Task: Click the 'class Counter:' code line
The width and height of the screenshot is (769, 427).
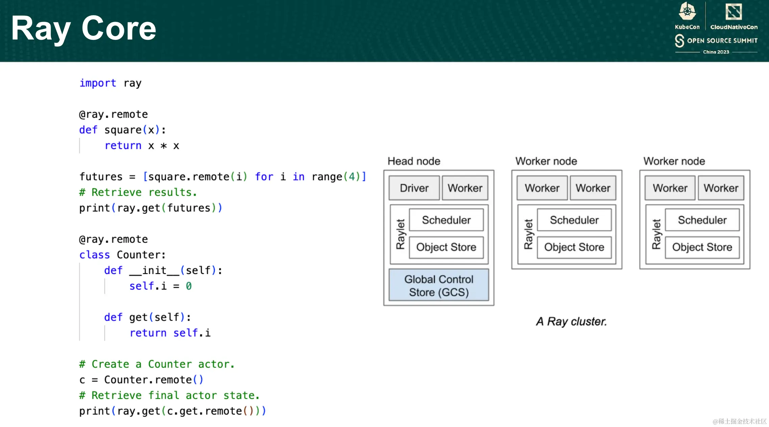Action: (122, 255)
